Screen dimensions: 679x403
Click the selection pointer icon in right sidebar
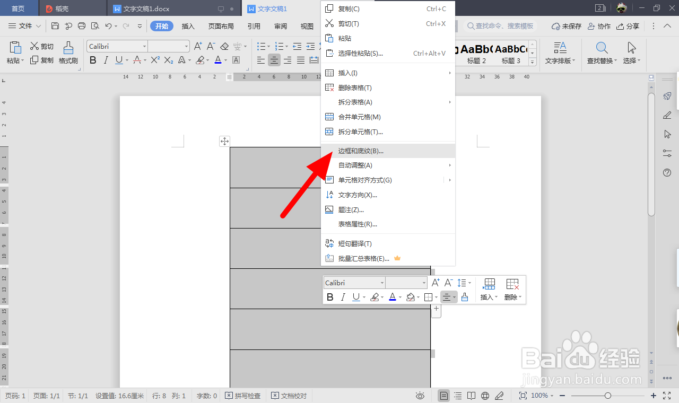[x=668, y=134]
